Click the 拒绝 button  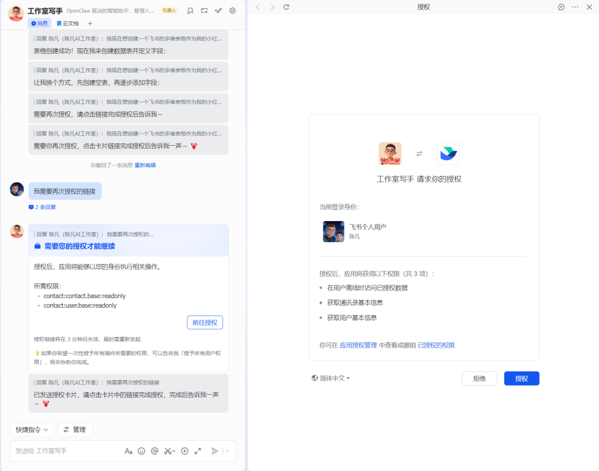point(479,378)
